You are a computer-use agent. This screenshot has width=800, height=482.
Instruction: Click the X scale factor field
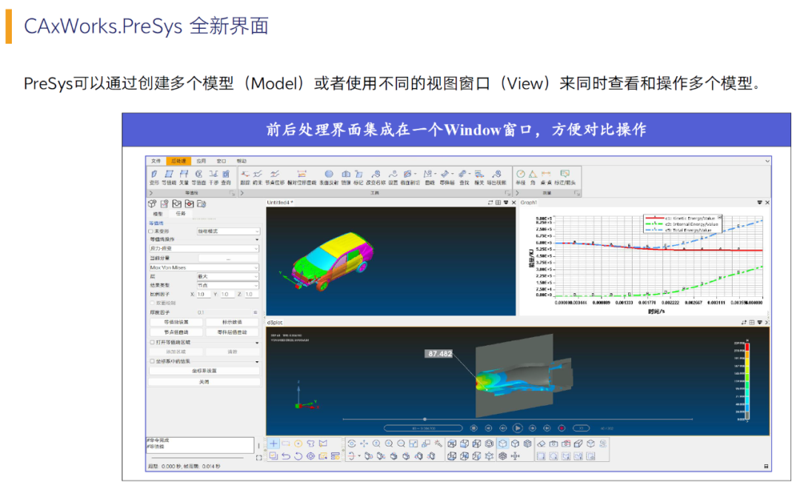point(203,294)
